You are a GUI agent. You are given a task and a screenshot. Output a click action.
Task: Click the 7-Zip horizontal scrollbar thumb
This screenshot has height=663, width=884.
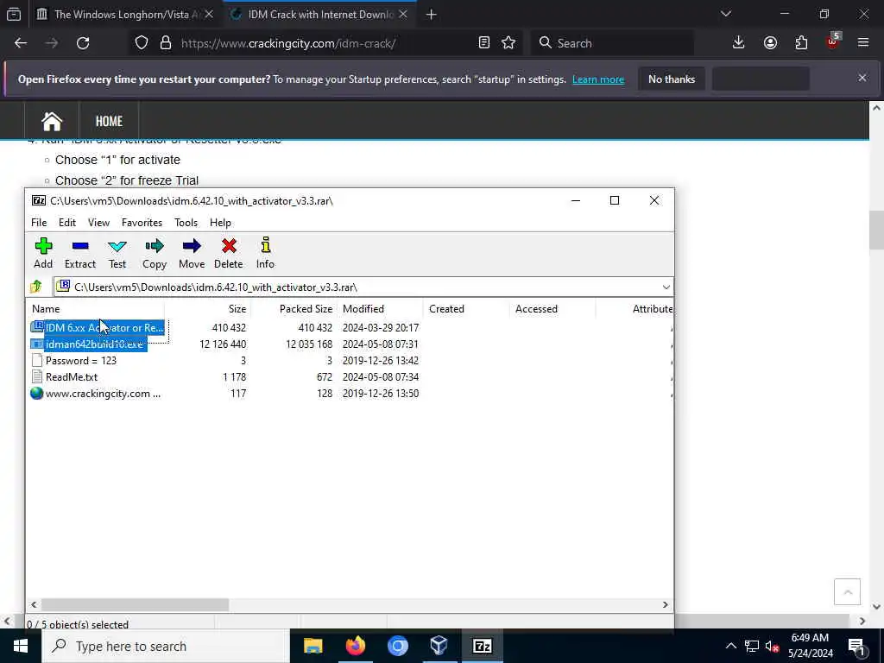click(x=136, y=605)
